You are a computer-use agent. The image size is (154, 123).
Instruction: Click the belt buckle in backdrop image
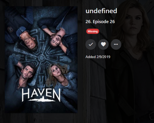pyautogui.click(x=151, y=116)
